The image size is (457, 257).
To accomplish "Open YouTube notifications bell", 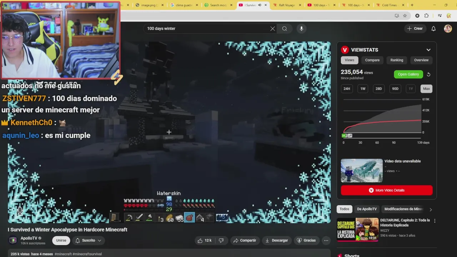I will click(x=433, y=29).
